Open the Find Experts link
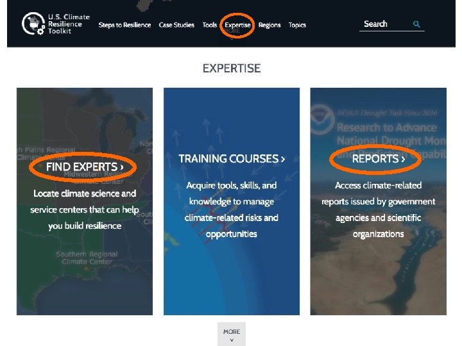Viewport: 462px width, 346px height. [x=85, y=167]
